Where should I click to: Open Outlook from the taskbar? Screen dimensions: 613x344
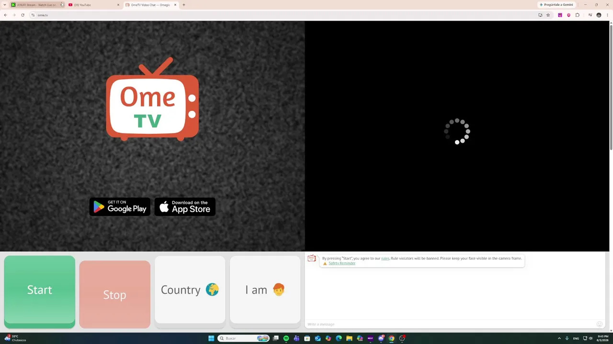(x=318, y=338)
